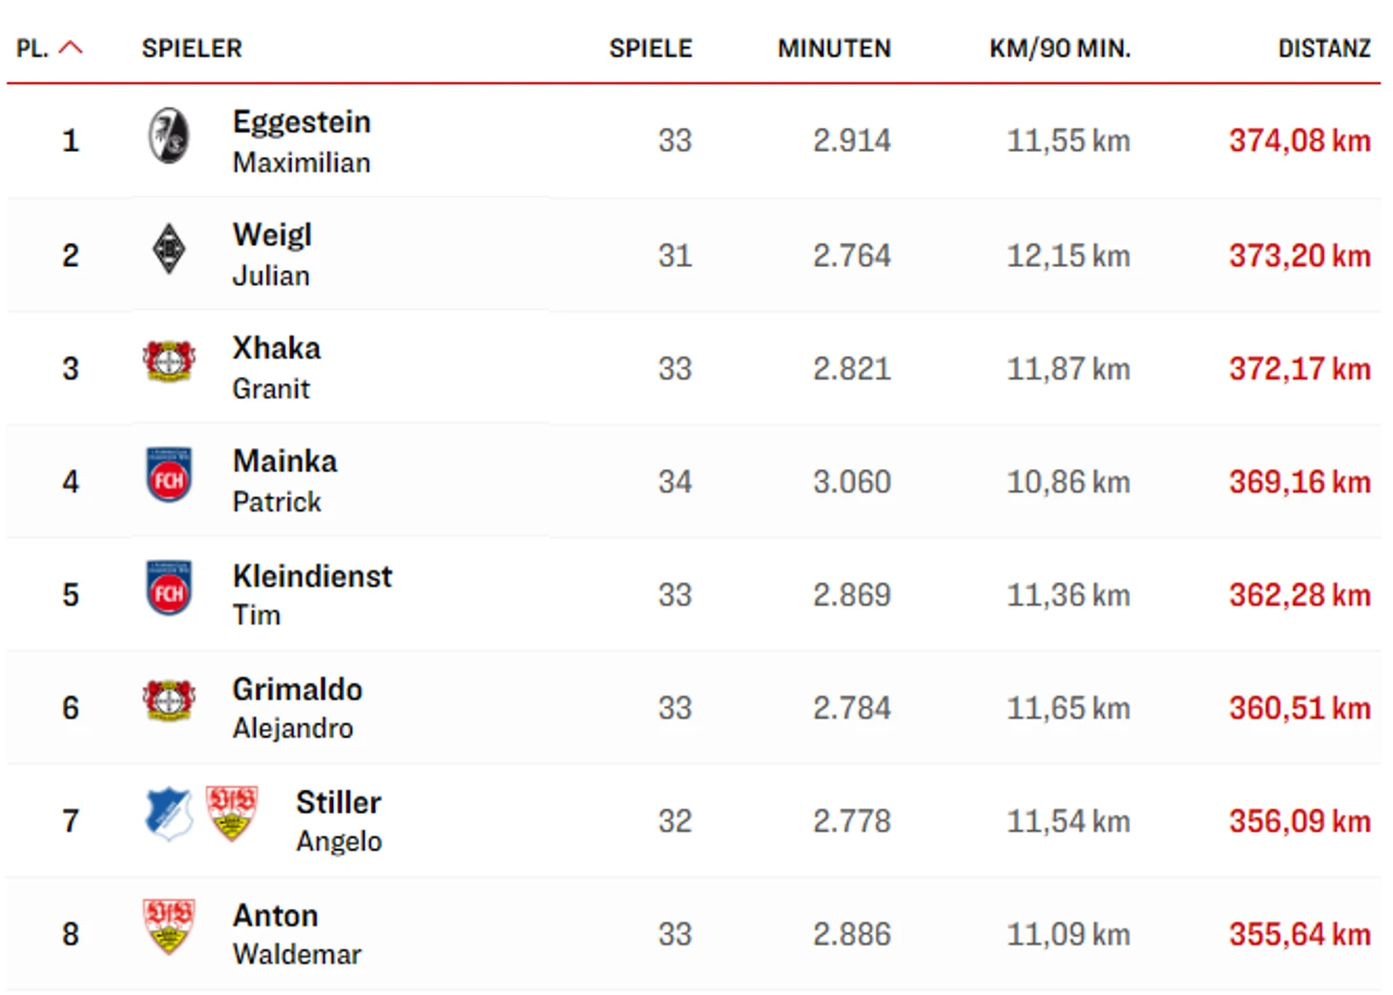The image size is (1393, 995).
Task: Sort the table by SPIELE column
Action: tap(650, 49)
